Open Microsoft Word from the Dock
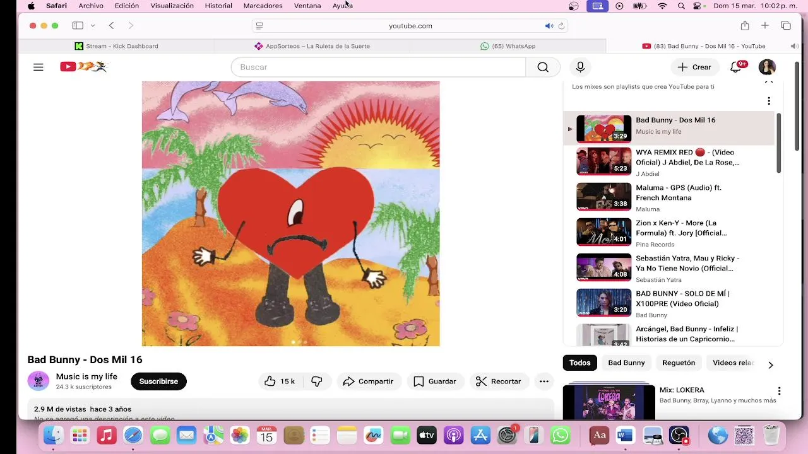 coord(625,435)
